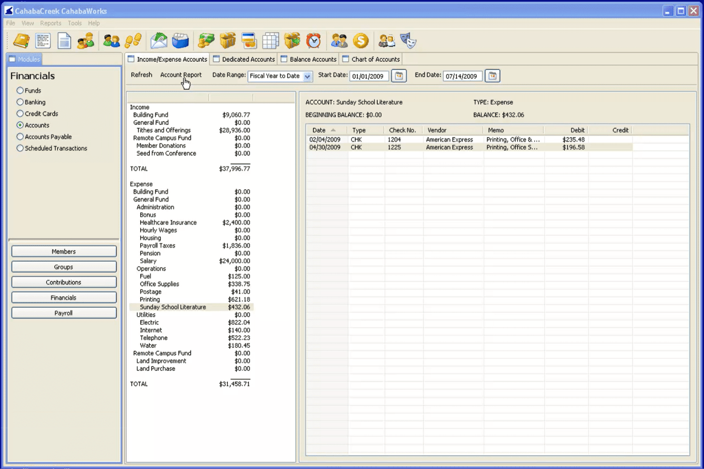Open the End Date calendar picker

click(x=492, y=76)
